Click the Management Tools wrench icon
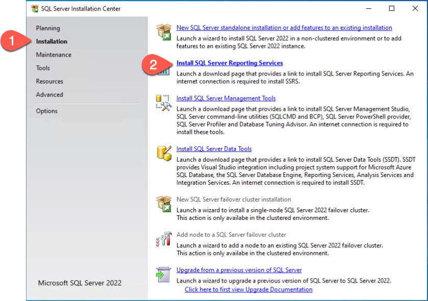Image resolution: width=428 pixels, height=301 pixels. 164,102
